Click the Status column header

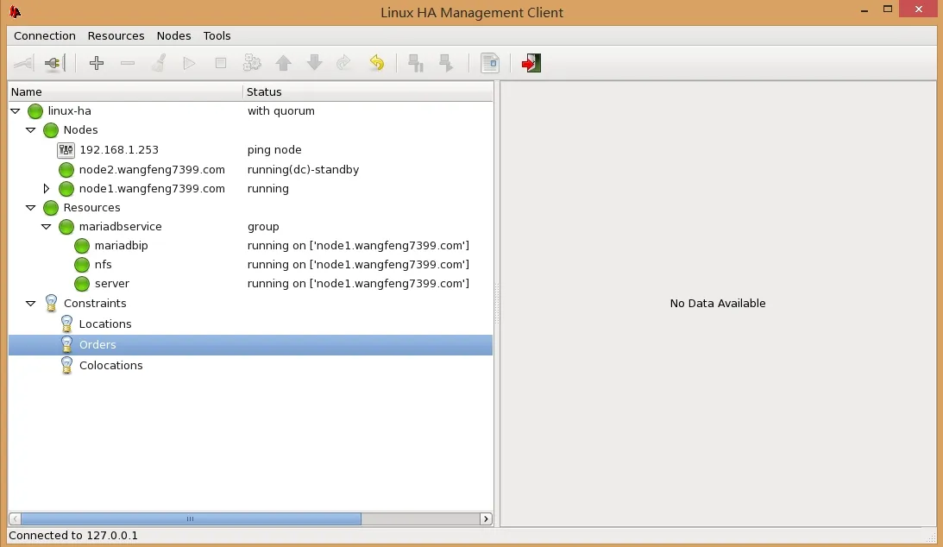coord(368,92)
